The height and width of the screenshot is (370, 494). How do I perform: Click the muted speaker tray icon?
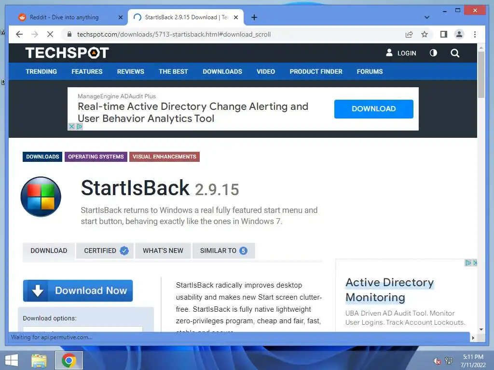(x=437, y=361)
